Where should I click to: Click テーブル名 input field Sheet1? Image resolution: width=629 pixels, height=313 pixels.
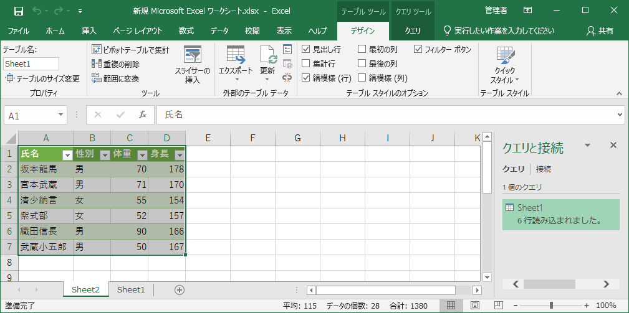tap(31, 63)
